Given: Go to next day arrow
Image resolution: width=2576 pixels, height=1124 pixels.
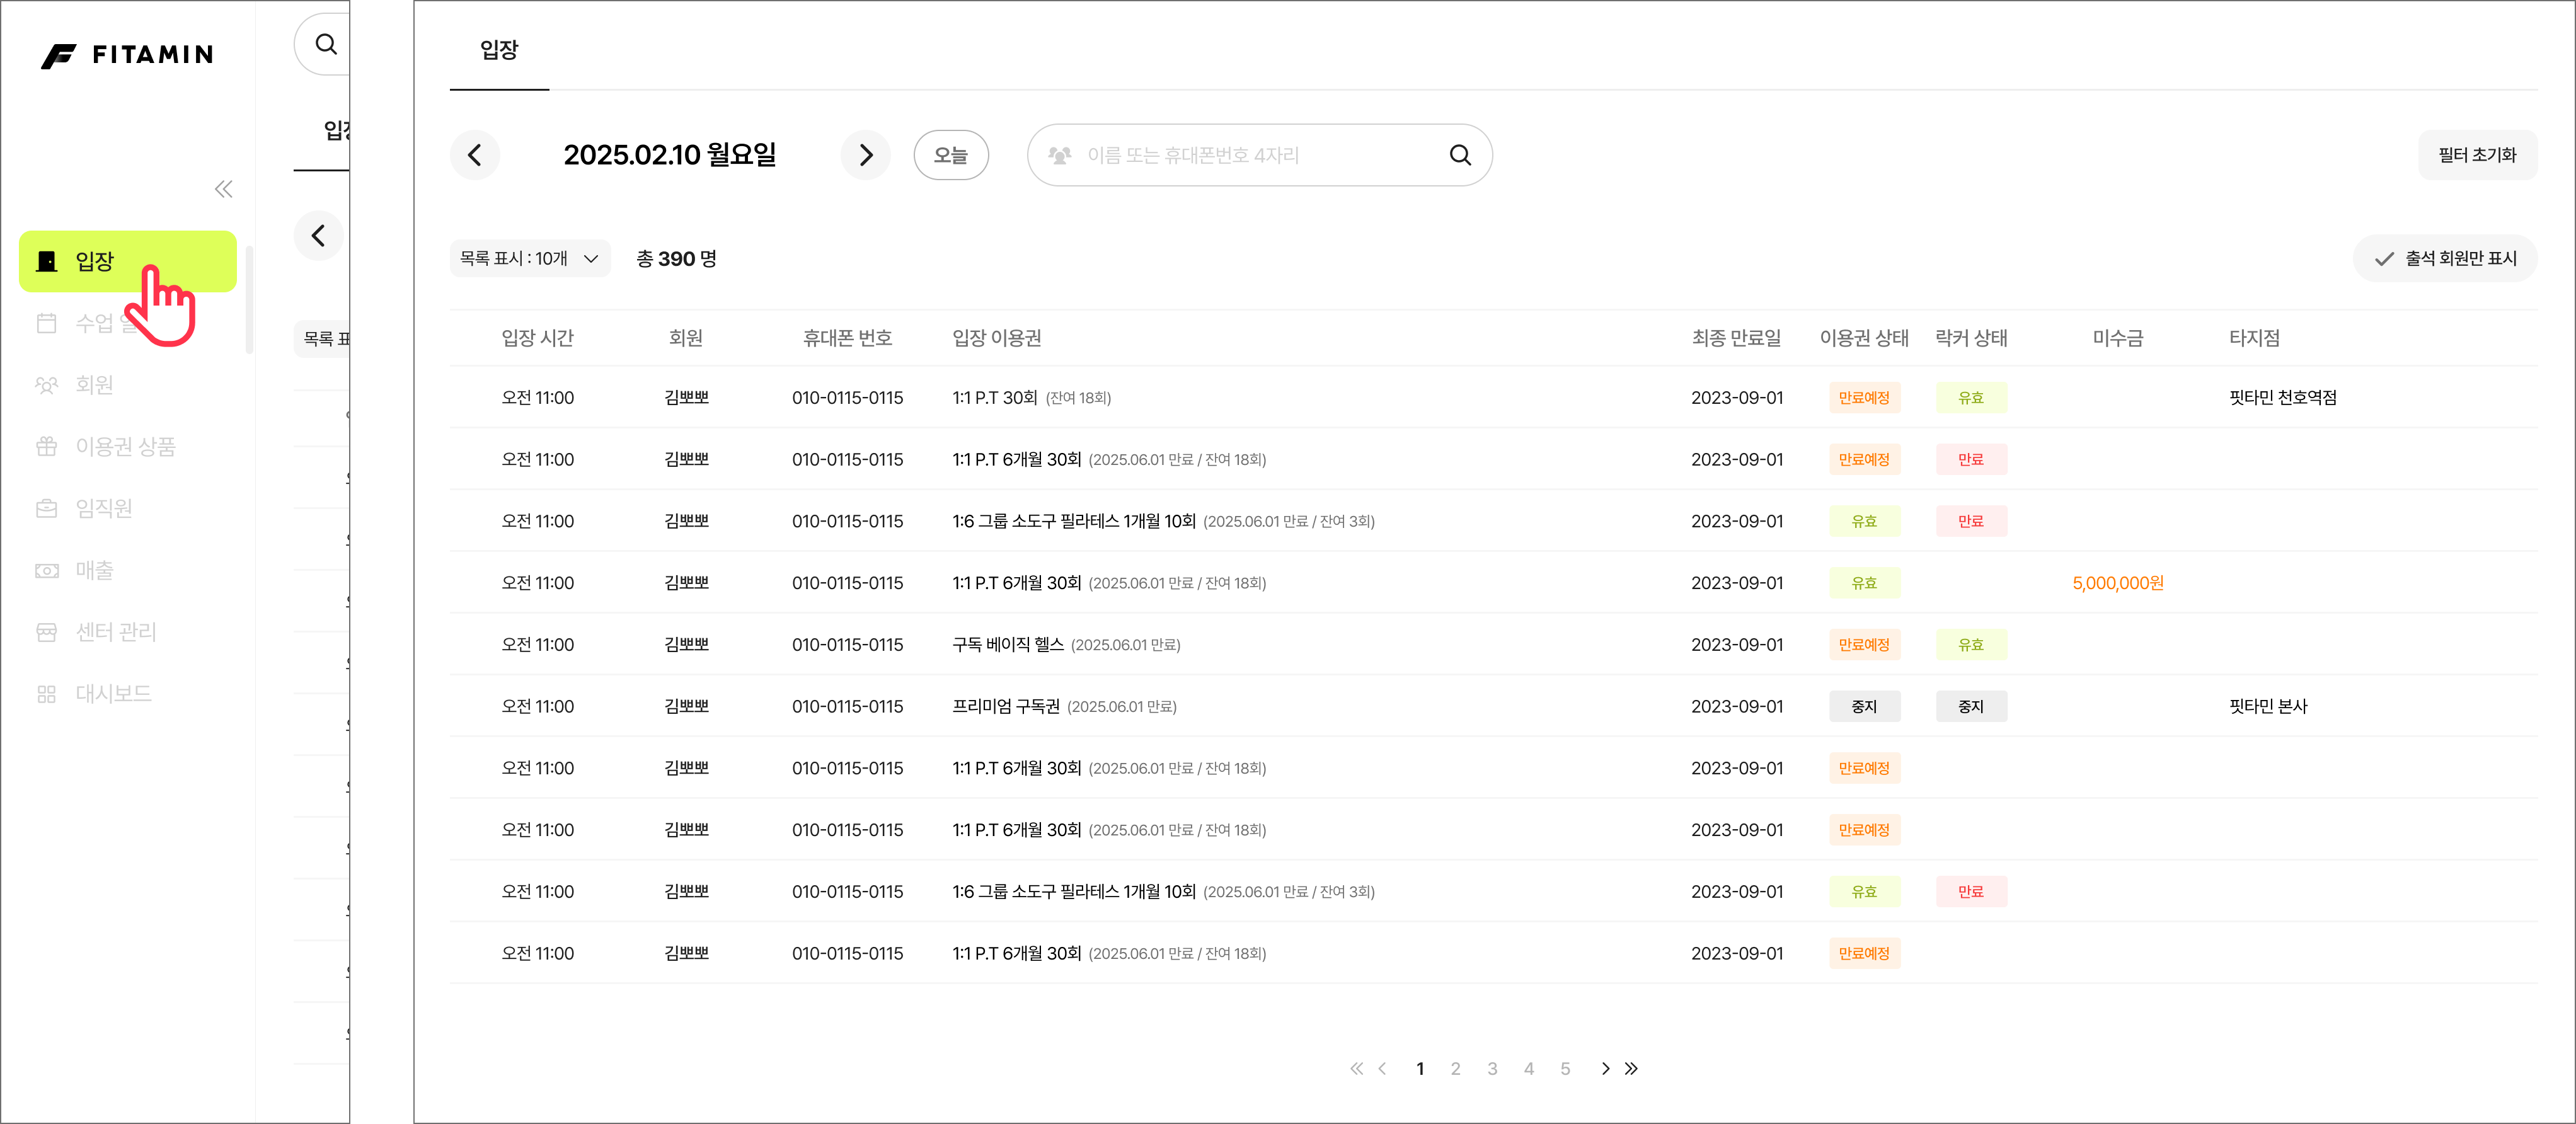Looking at the screenshot, I should point(865,155).
